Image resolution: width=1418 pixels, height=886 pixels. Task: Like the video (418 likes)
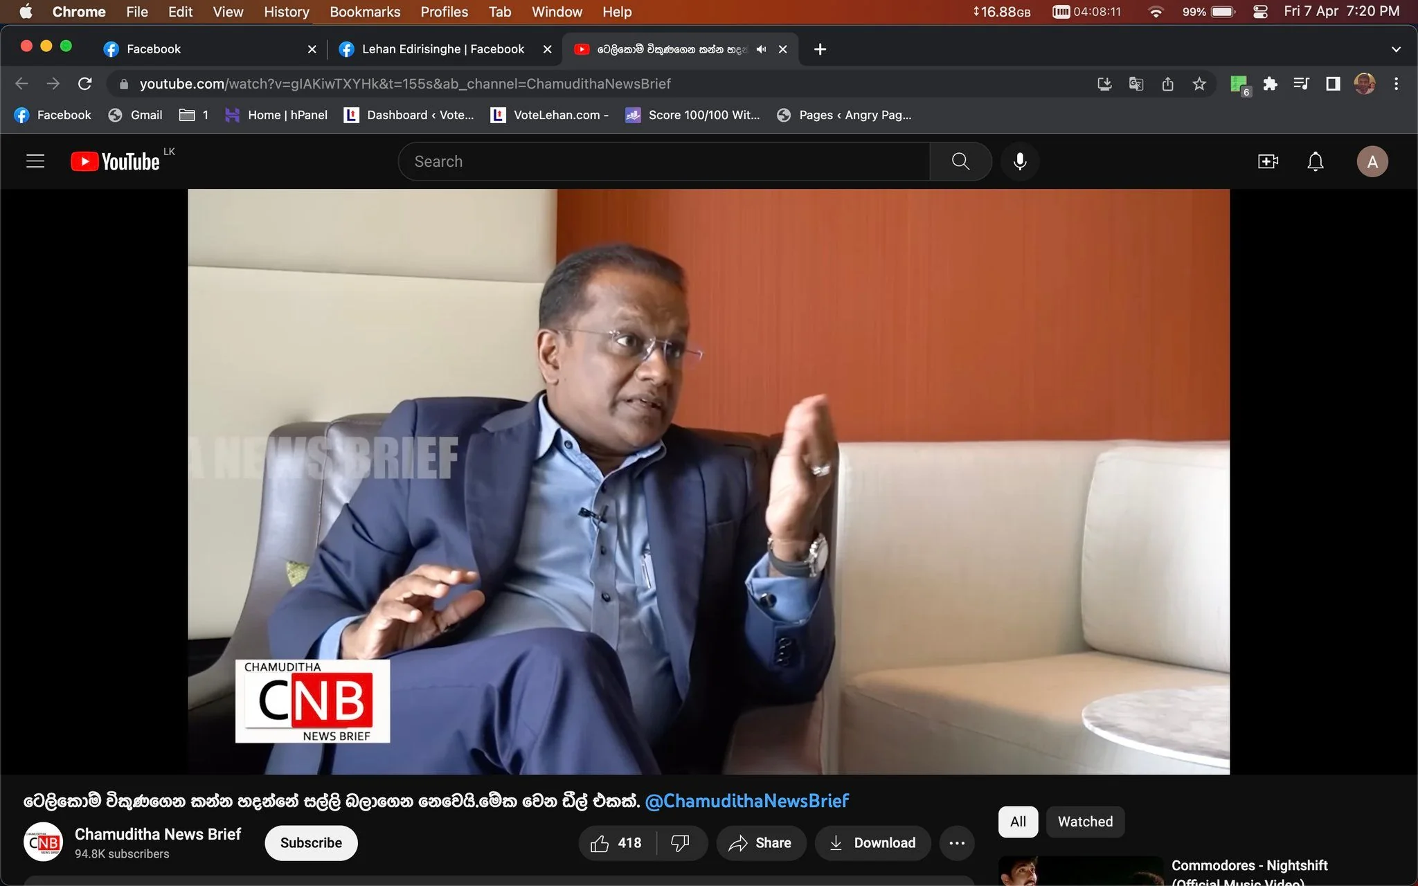[616, 843]
